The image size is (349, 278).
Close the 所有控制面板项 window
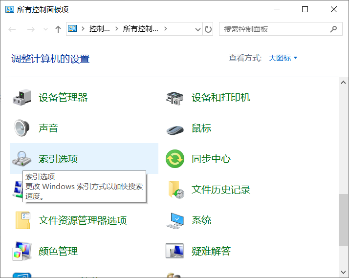click(x=334, y=9)
